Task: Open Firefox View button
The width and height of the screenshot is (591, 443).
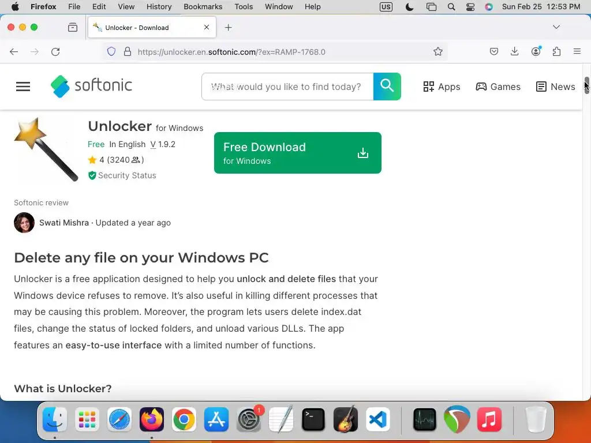Action: [x=73, y=27]
